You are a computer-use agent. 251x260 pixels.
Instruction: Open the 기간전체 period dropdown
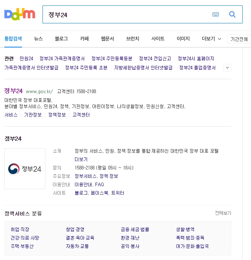tap(239, 39)
